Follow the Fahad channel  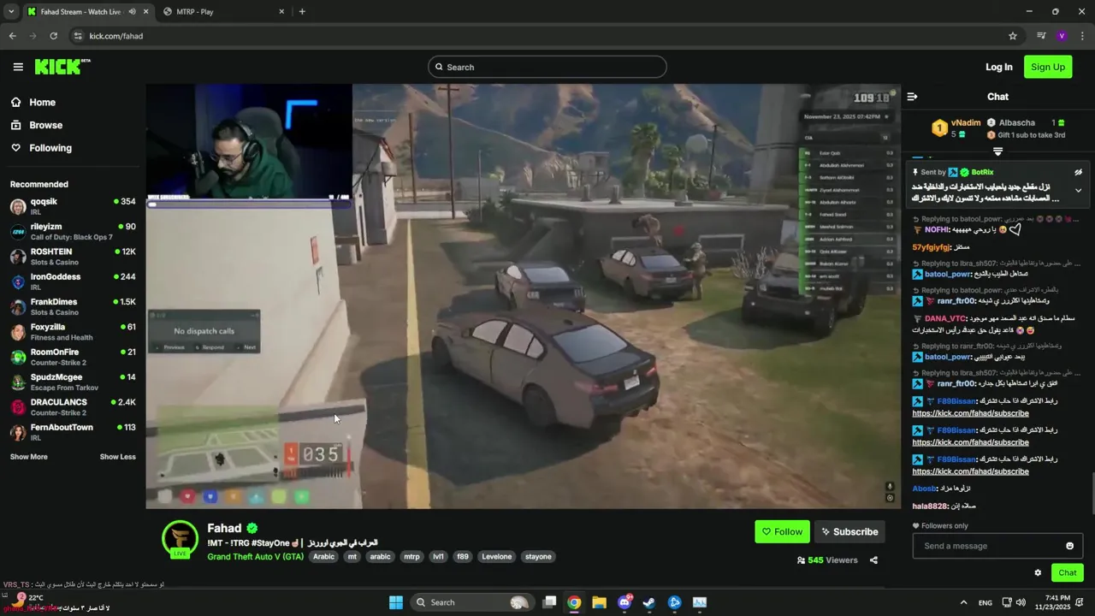(782, 531)
